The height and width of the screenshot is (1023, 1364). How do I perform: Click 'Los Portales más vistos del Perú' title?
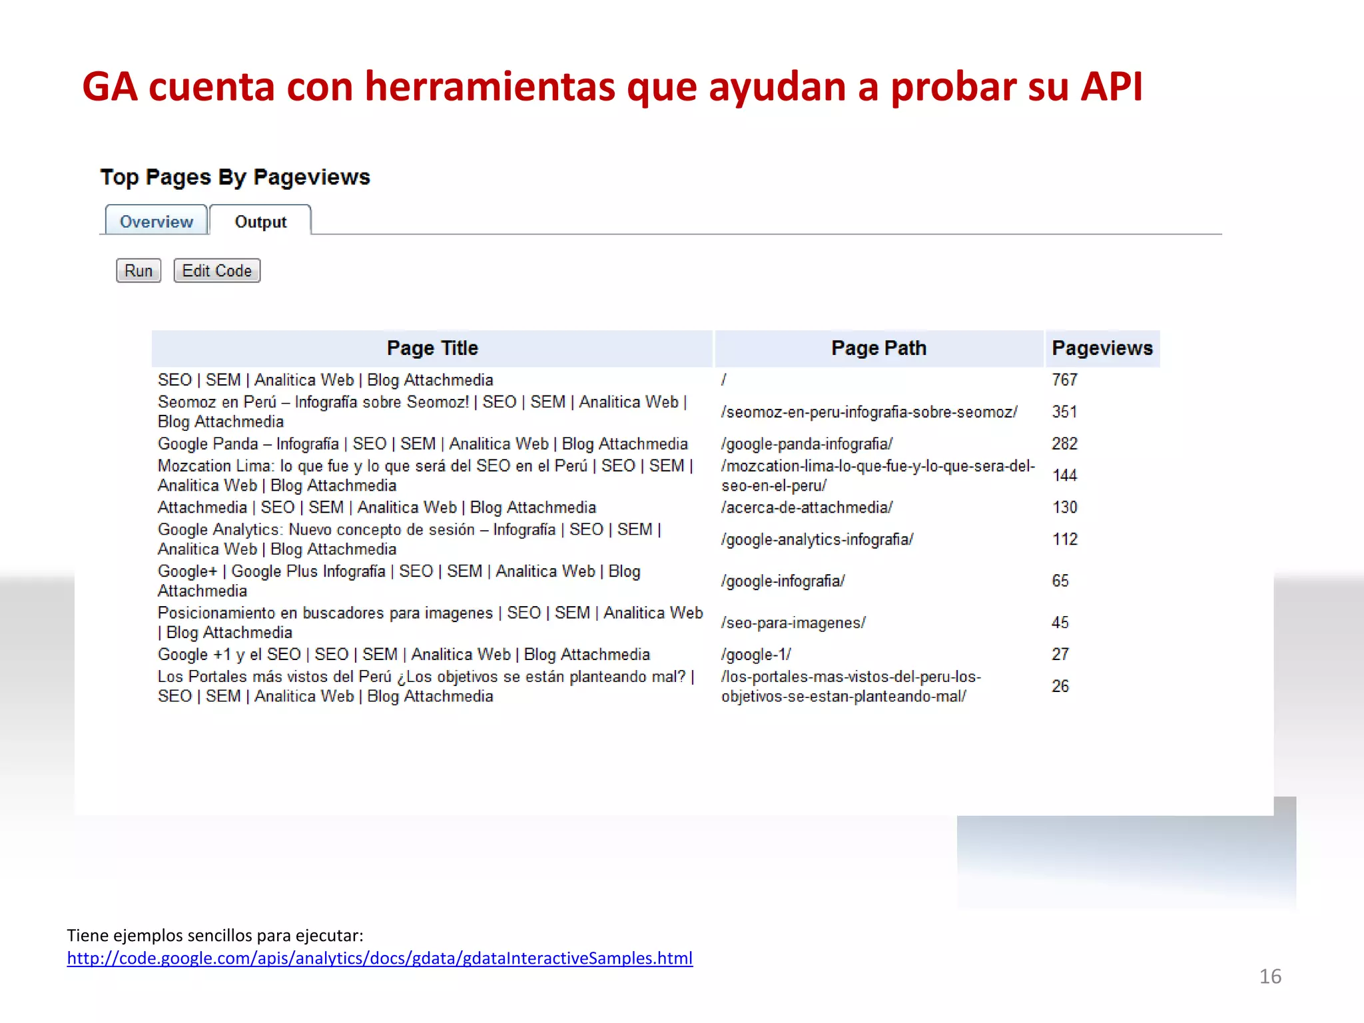pos(426,687)
